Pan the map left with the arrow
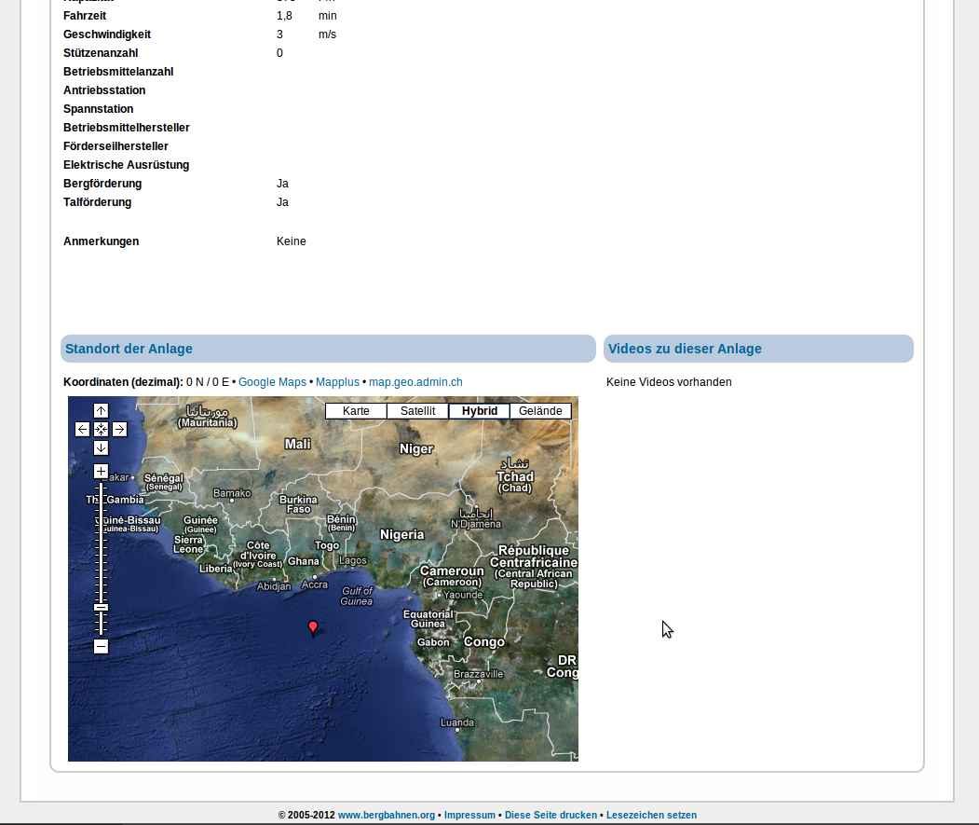Screen dimensions: 979x825 coord(82,430)
